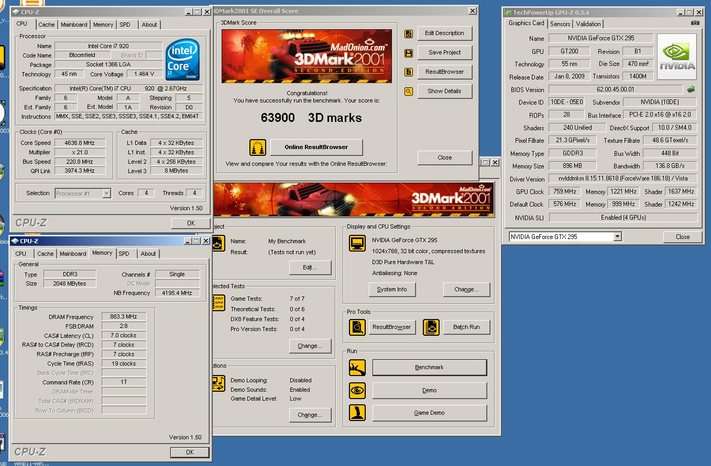Open the GeForce GTX 295 card dropdown in GPU-Z
This screenshot has height=466, width=711.
point(617,237)
